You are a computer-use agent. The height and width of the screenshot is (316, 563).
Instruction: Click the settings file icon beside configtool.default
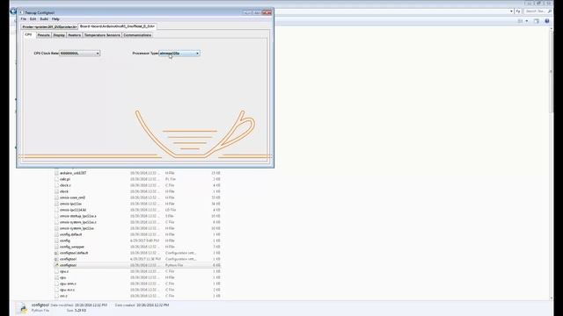point(56,253)
